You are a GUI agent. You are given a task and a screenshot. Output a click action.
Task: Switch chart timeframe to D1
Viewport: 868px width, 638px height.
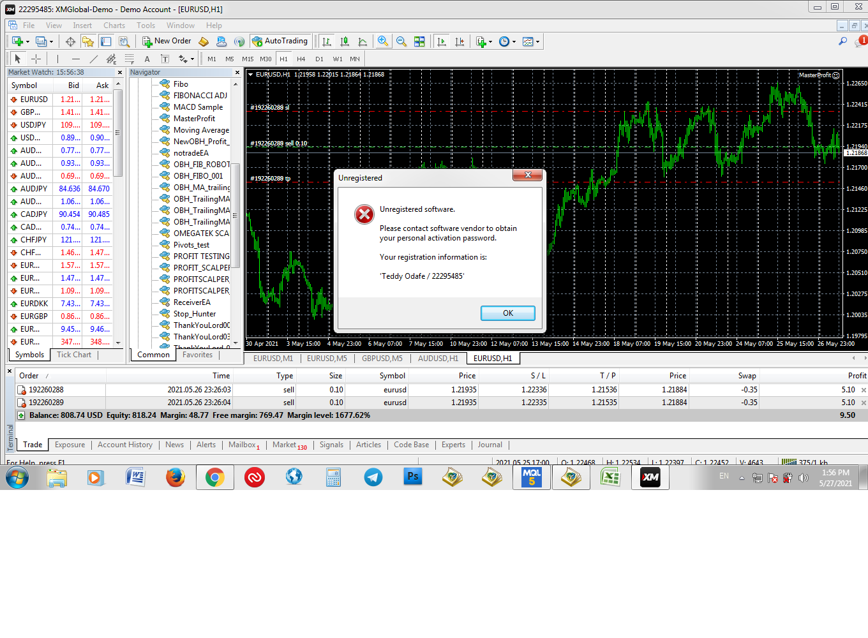click(319, 59)
